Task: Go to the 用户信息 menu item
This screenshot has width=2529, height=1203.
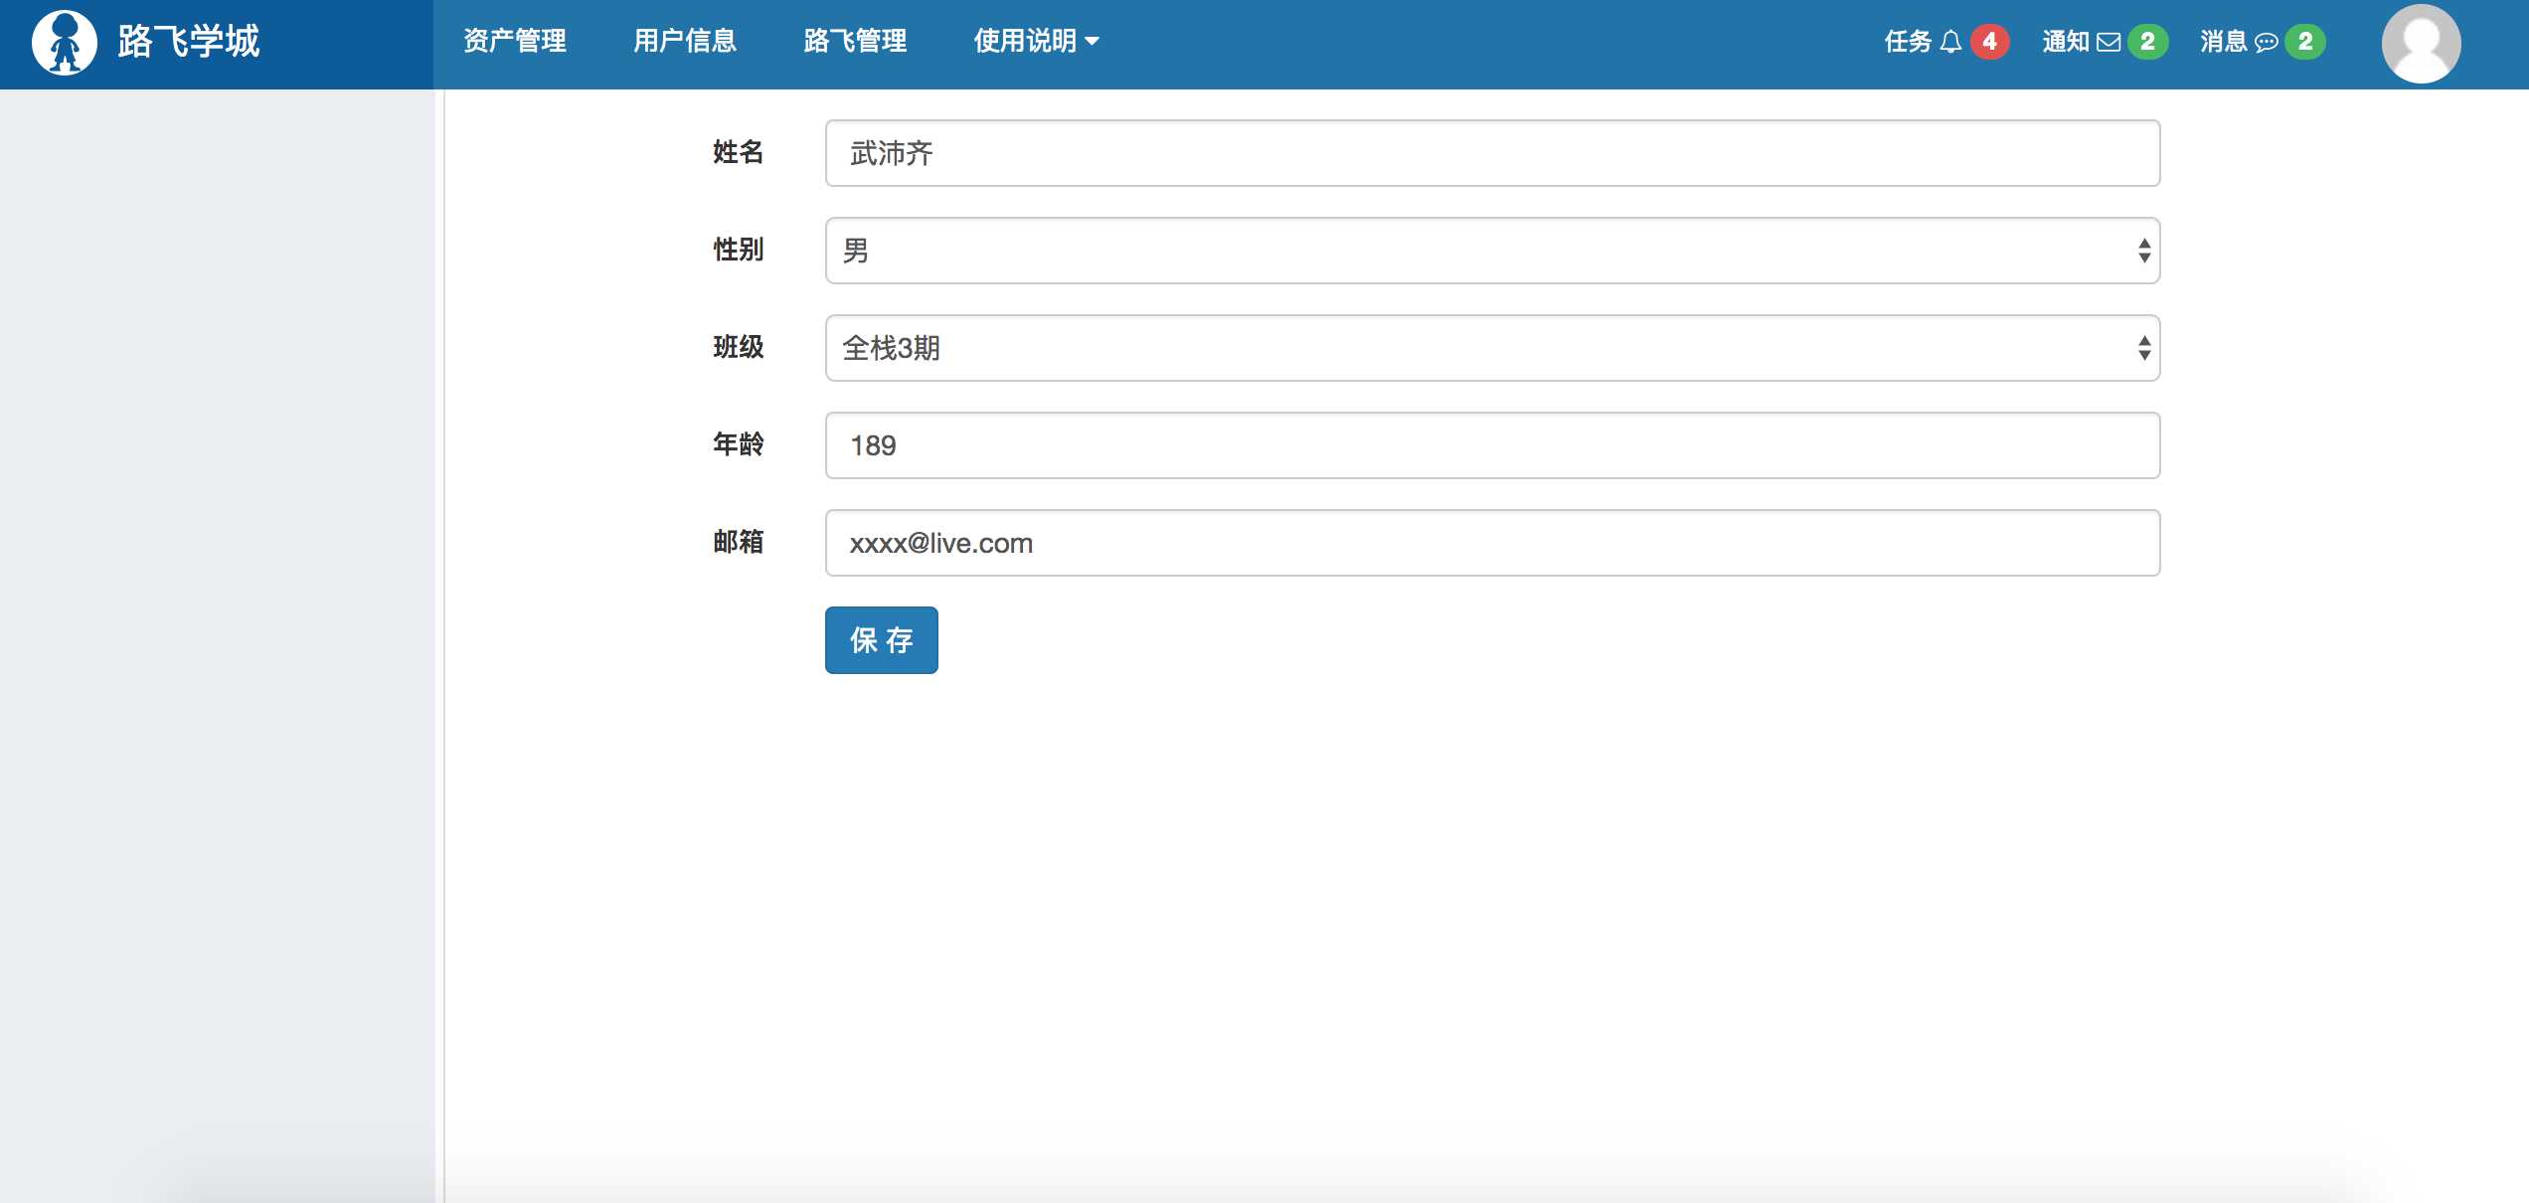Action: coord(685,42)
